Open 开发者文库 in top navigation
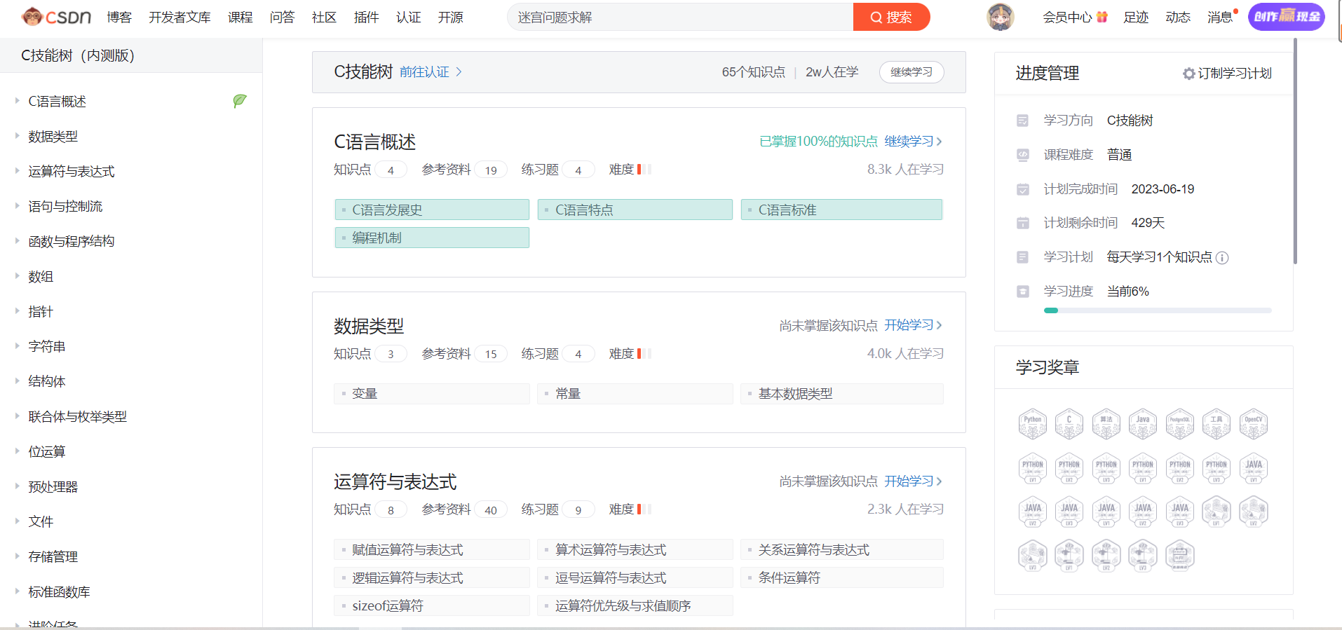This screenshot has height=630, width=1342. point(179,17)
